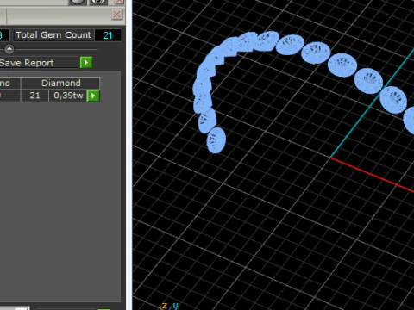Viewport: 414px width, 310px height.
Task: Click the green arrow next to Save Report
Action: (86, 62)
